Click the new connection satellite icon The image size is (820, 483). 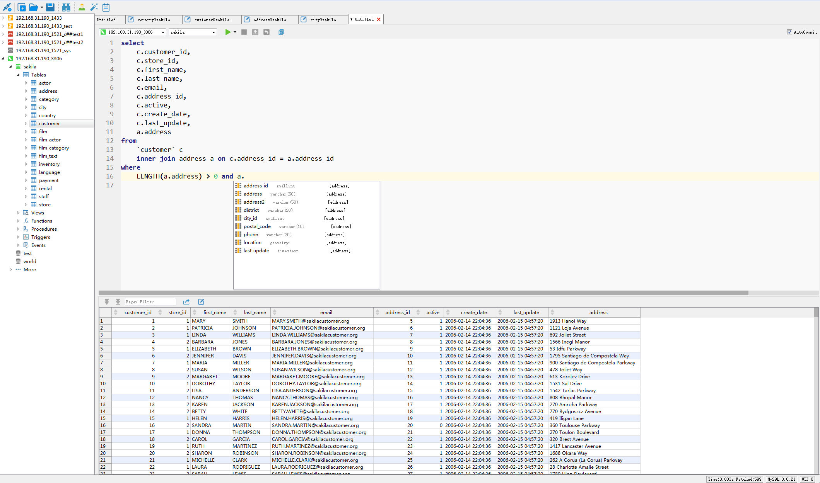7,7
